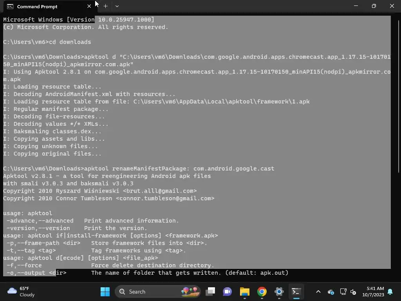
Task: Expand the new tab profile dropdown
Action: tap(117, 6)
